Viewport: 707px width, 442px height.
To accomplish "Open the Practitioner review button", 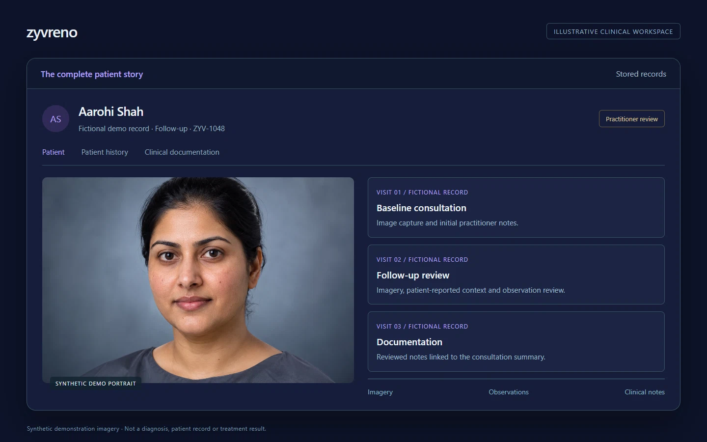I will click(x=631, y=119).
